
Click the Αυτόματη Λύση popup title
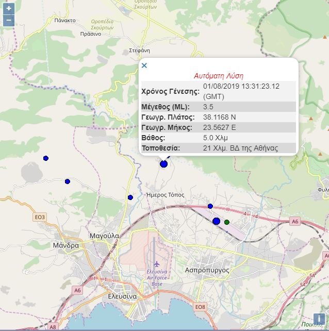point(218,76)
